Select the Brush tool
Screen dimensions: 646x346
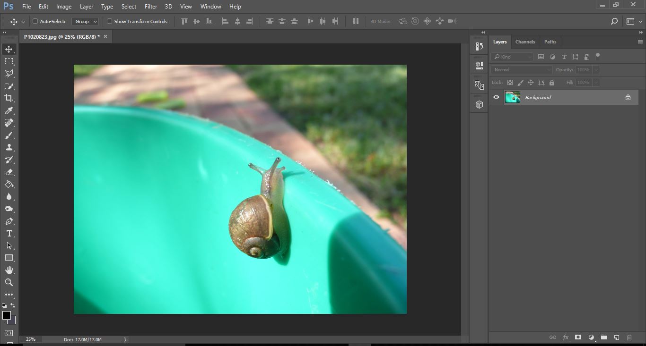[x=9, y=135]
